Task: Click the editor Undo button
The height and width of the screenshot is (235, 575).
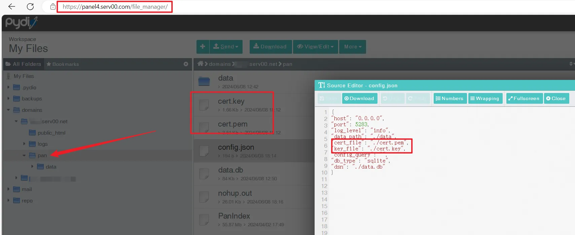Action: click(393, 98)
